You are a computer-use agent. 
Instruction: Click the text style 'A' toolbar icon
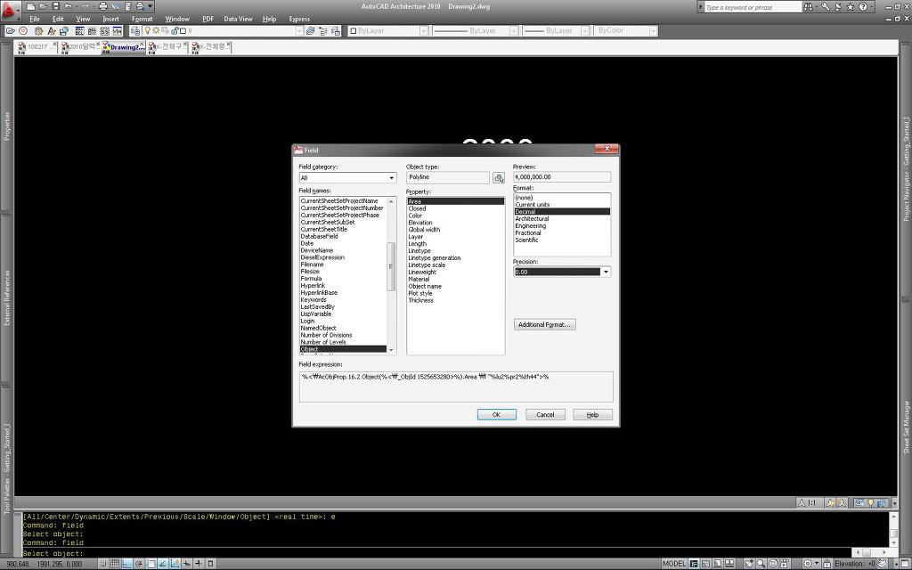[x=51, y=31]
